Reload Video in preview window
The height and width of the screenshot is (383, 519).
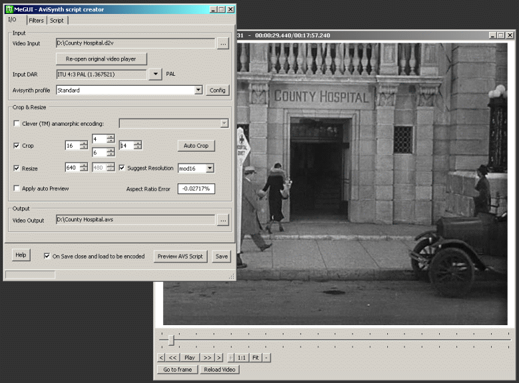click(x=220, y=370)
